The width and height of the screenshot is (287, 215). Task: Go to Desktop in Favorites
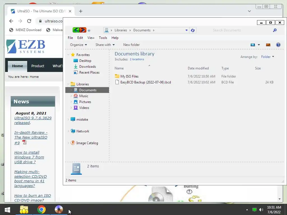coord(85,61)
